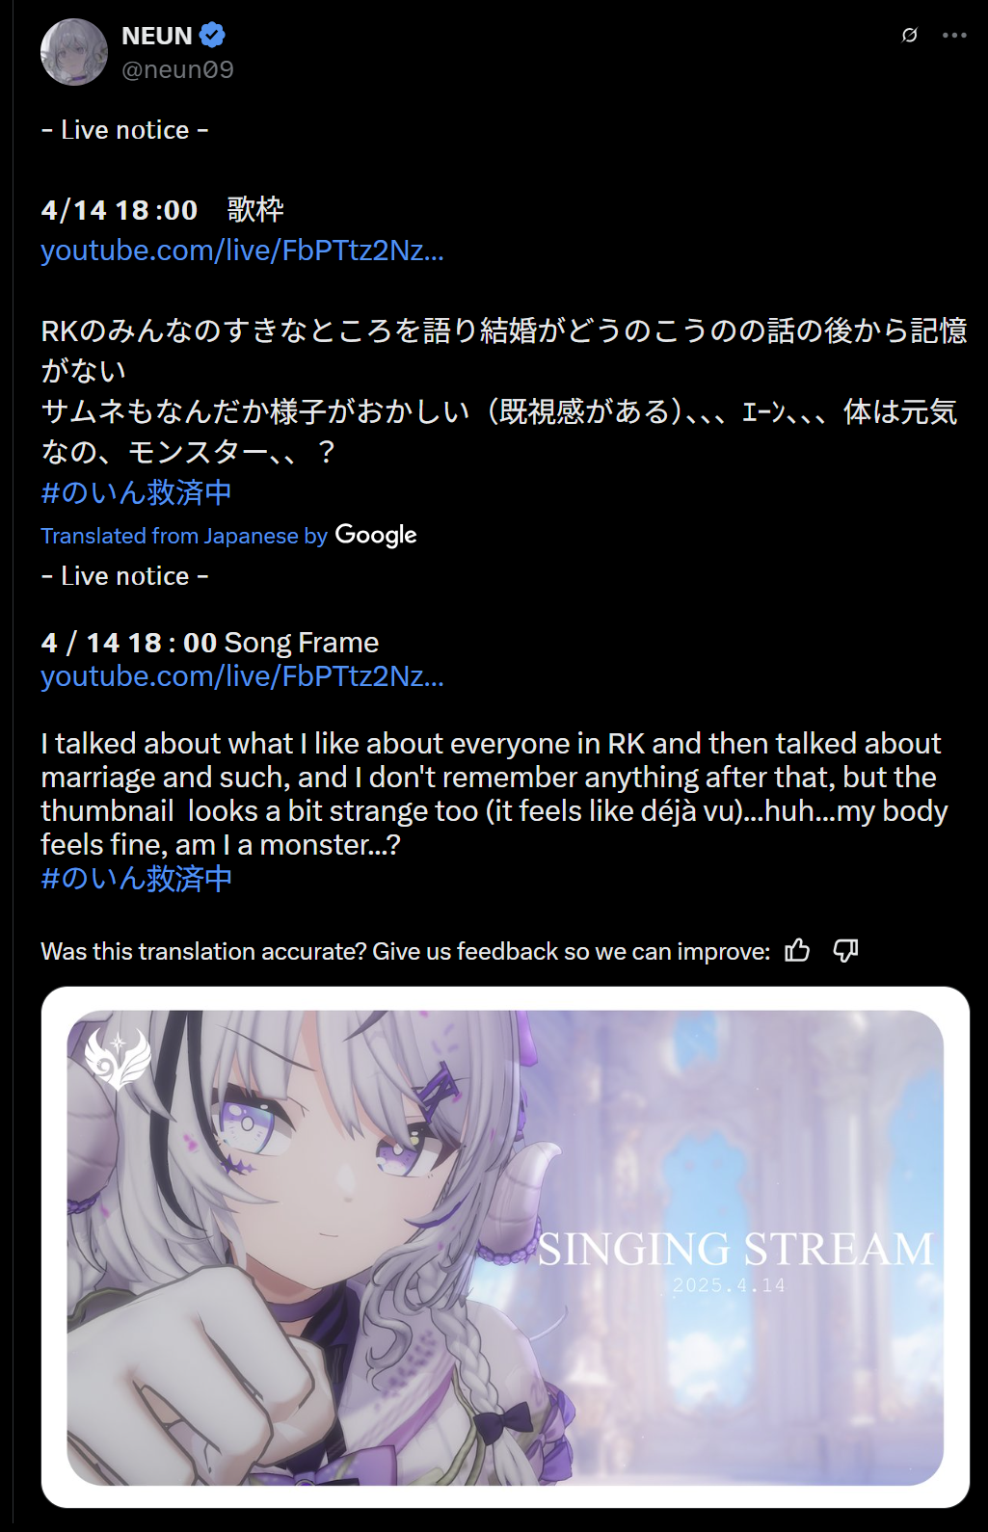Give thumbs up to the translation
This screenshot has width=988, height=1532.
tap(797, 951)
